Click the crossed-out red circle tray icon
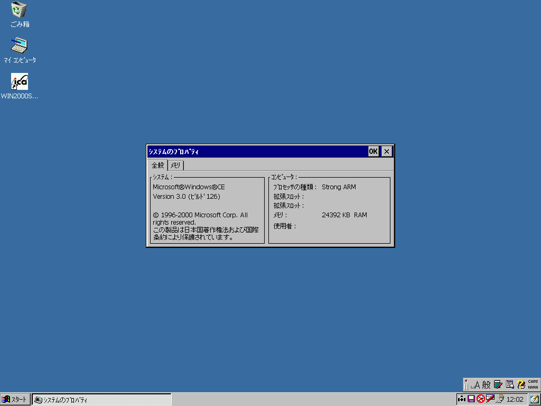Viewport: 541px width, 406px height. [481, 400]
